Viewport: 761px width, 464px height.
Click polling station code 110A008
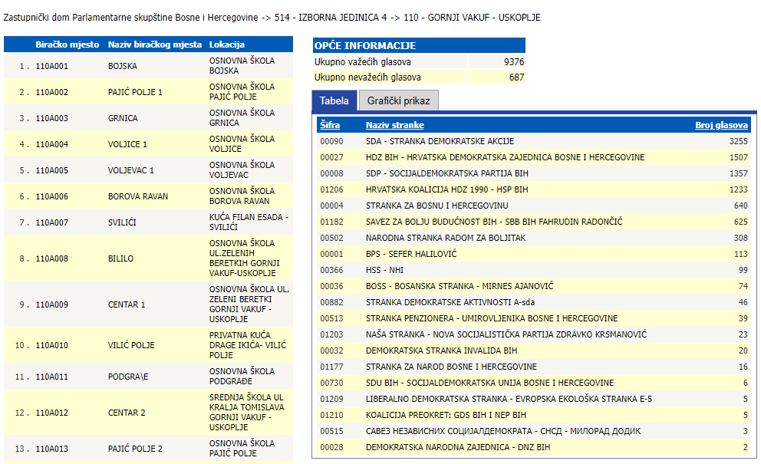coord(51,259)
